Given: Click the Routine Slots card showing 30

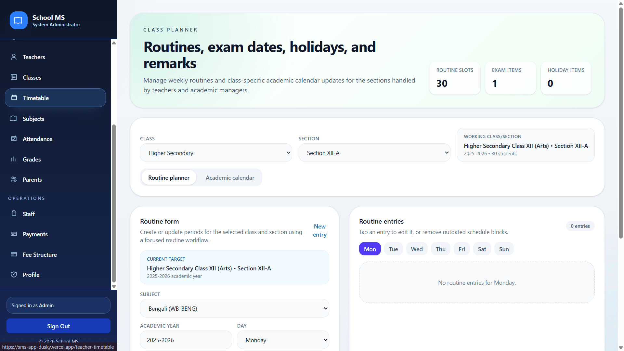Looking at the screenshot, I should coord(455,78).
